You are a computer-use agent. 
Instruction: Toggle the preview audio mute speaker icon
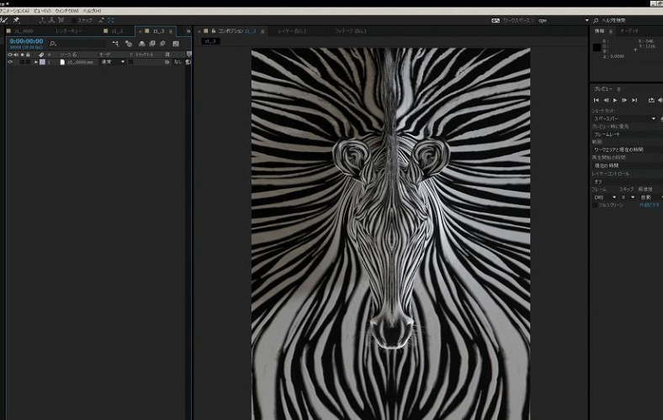660,100
